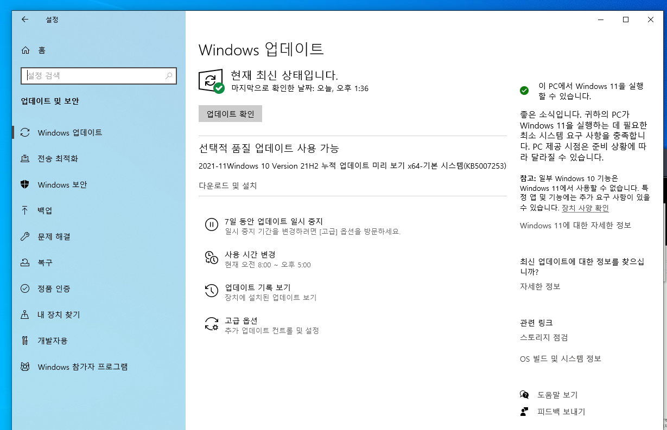The width and height of the screenshot is (667, 430).
Task: Click the 선택적 품질 업데이트 사용 가능 heading
Action: (269, 148)
